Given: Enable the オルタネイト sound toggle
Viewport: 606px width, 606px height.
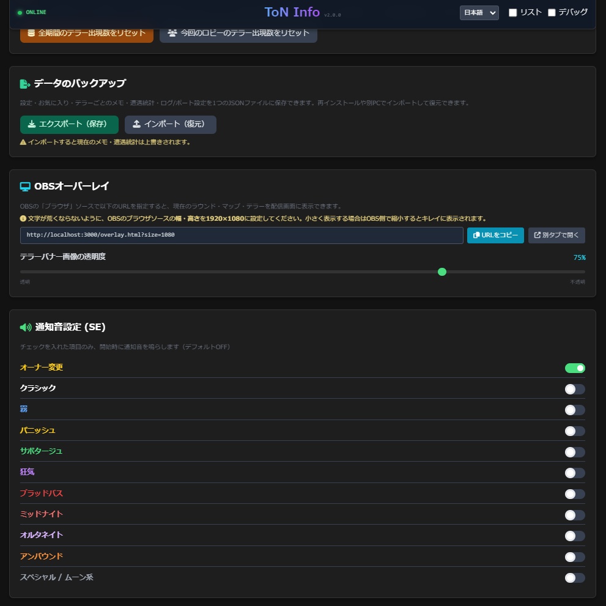Looking at the screenshot, I should point(575,536).
